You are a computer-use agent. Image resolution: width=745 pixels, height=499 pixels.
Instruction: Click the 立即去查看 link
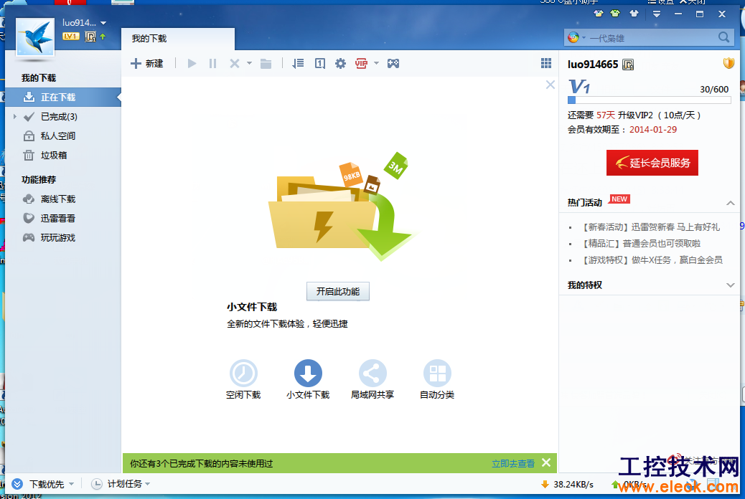click(513, 464)
